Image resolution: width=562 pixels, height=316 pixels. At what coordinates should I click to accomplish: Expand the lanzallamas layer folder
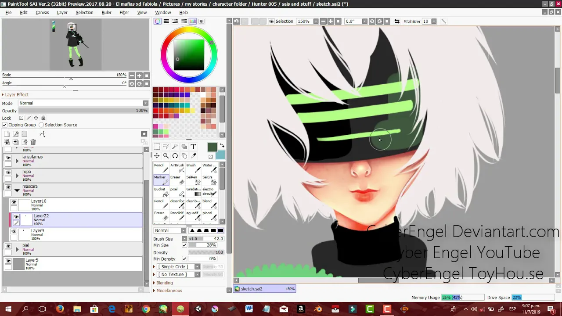[x=17, y=161]
